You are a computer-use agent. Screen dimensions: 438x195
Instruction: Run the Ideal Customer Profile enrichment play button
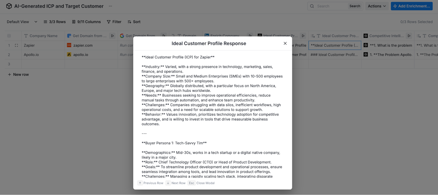point(303,36)
